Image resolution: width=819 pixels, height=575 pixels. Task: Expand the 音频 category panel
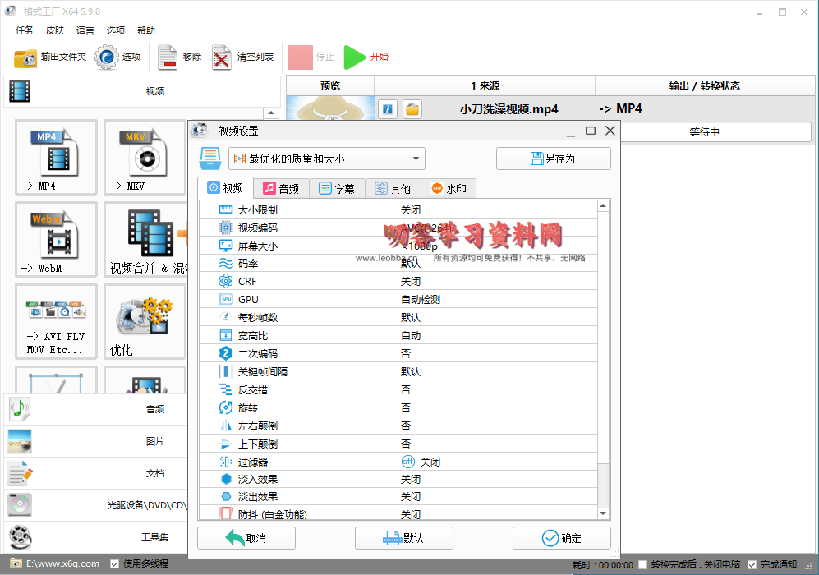tap(97, 409)
